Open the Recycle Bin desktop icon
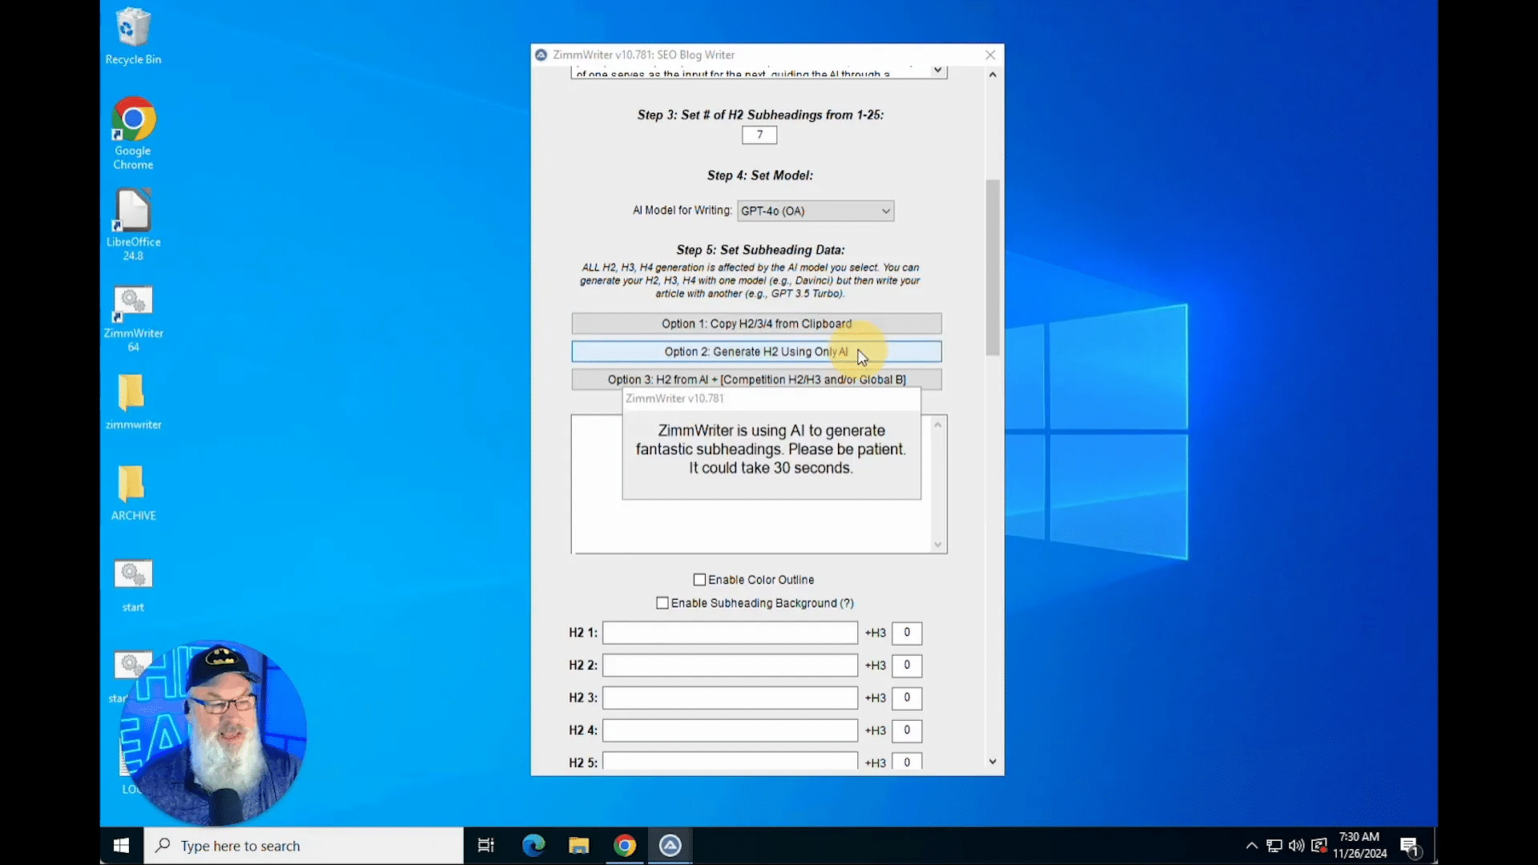1538x865 pixels. click(133, 36)
